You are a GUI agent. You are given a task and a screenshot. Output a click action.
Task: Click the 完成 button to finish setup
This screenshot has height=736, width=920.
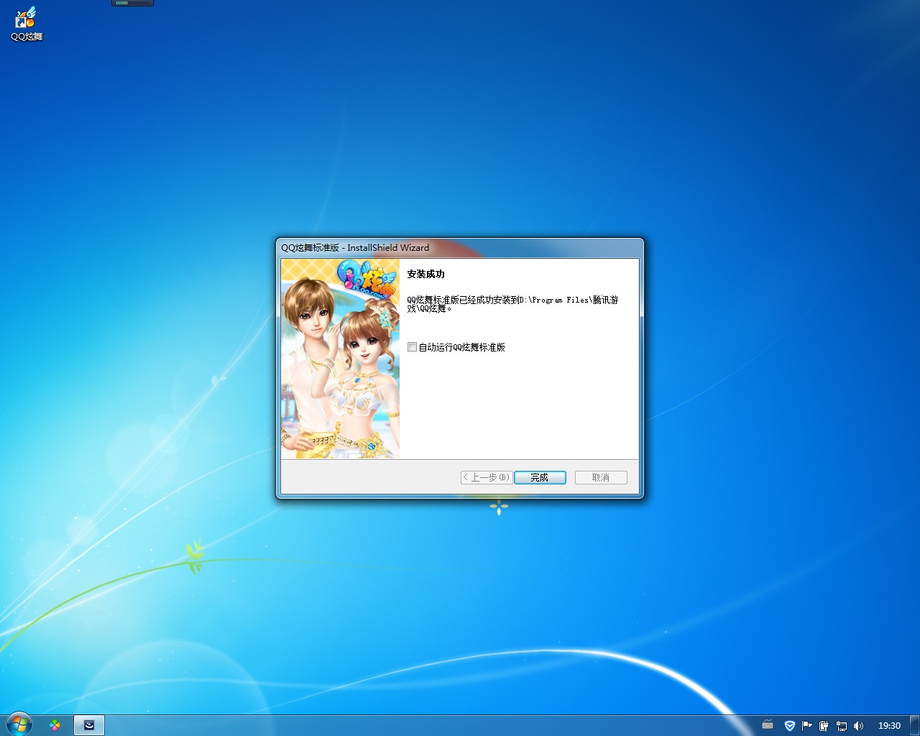[540, 477]
